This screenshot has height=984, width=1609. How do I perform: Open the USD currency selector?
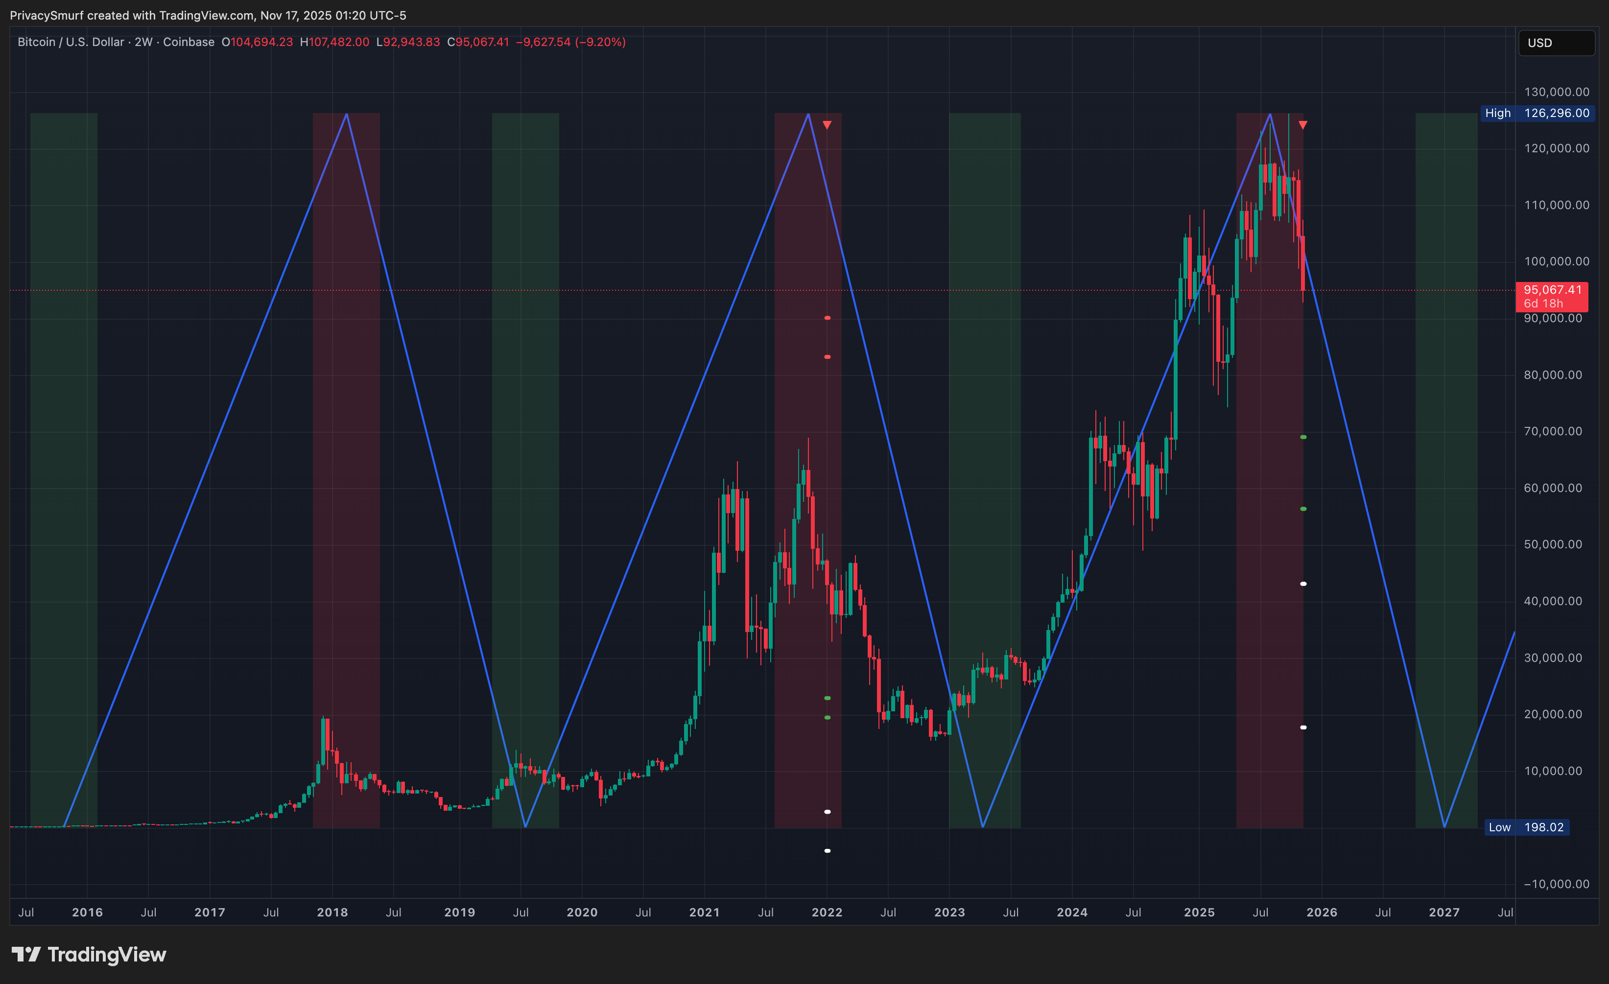click(1556, 43)
